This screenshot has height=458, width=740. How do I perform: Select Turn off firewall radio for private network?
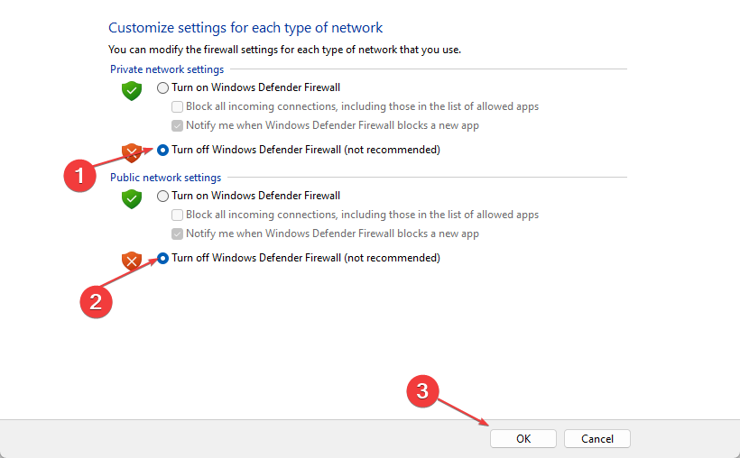pyautogui.click(x=162, y=150)
